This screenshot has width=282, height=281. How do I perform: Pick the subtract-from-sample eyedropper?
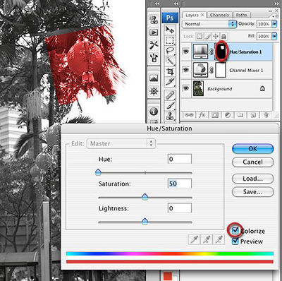tap(219, 239)
